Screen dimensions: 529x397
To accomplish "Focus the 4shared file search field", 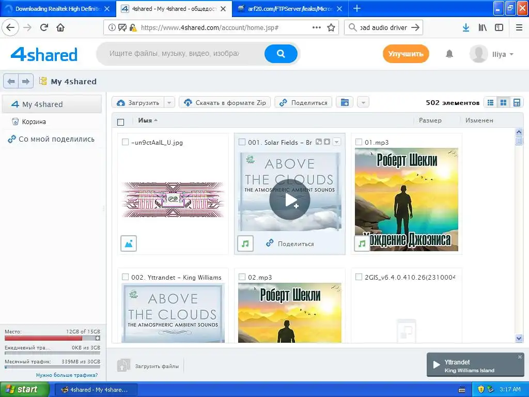I will 180,54.
